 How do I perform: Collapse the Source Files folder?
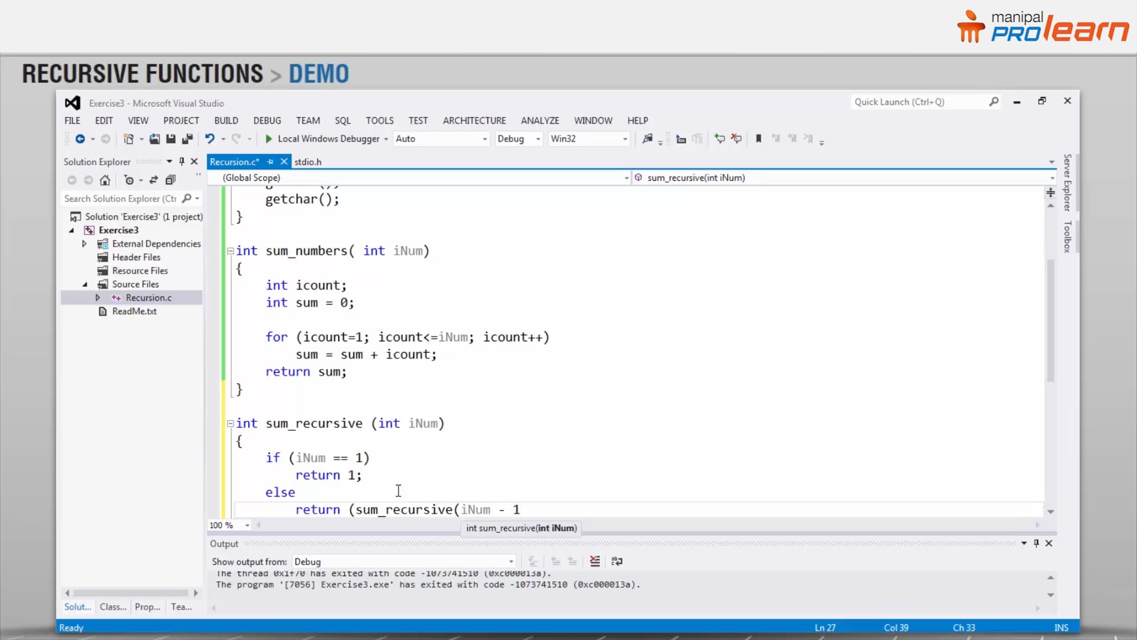click(x=85, y=284)
